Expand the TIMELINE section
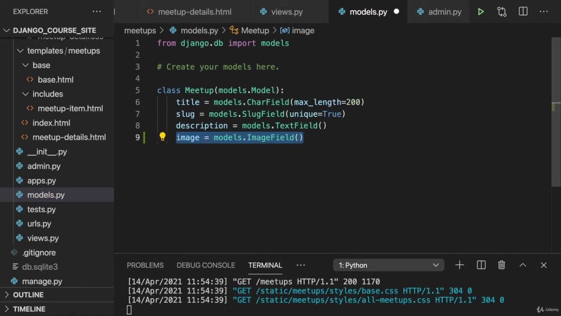 click(29, 309)
